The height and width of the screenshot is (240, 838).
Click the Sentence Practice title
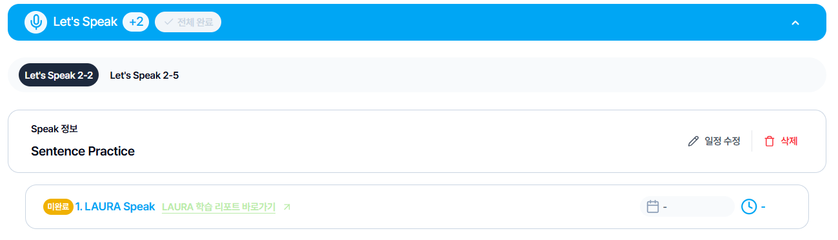[x=83, y=152]
